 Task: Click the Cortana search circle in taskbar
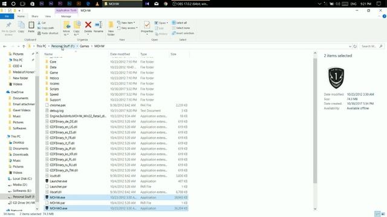point(13,4)
